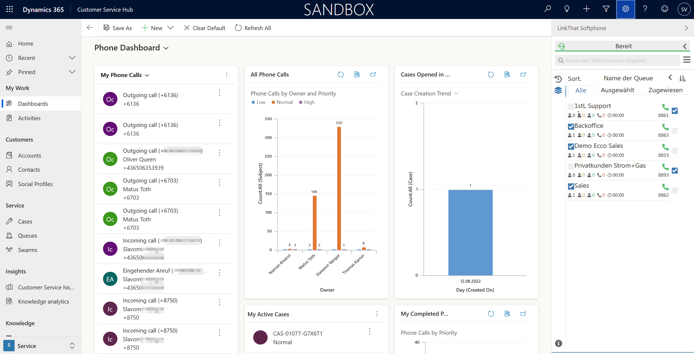Click the sort order icon in queue list
Viewport: 694px width, 354px height.
[x=683, y=78]
